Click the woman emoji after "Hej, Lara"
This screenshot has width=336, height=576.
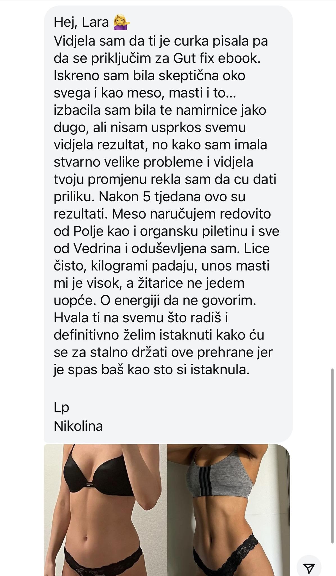[x=121, y=22]
